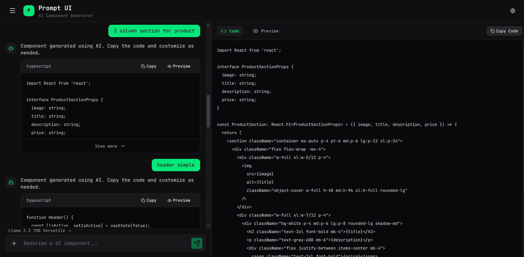This screenshot has height=257, width=524.
Task: Select the 'header simple' prompt chip
Action: tap(176, 165)
